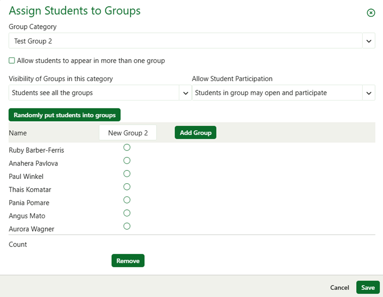Select Thais Komatar's group radio button

point(127,187)
